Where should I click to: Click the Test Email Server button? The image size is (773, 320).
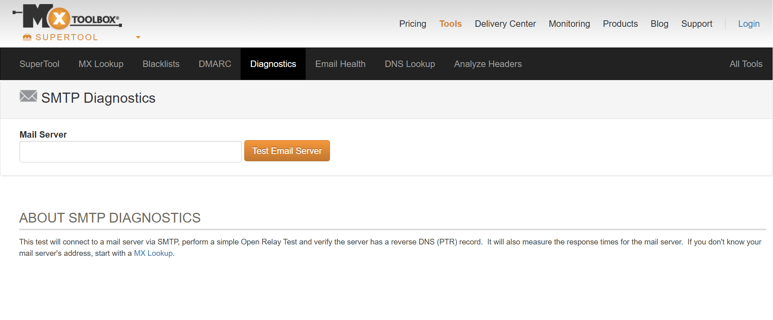tap(287, 151)
